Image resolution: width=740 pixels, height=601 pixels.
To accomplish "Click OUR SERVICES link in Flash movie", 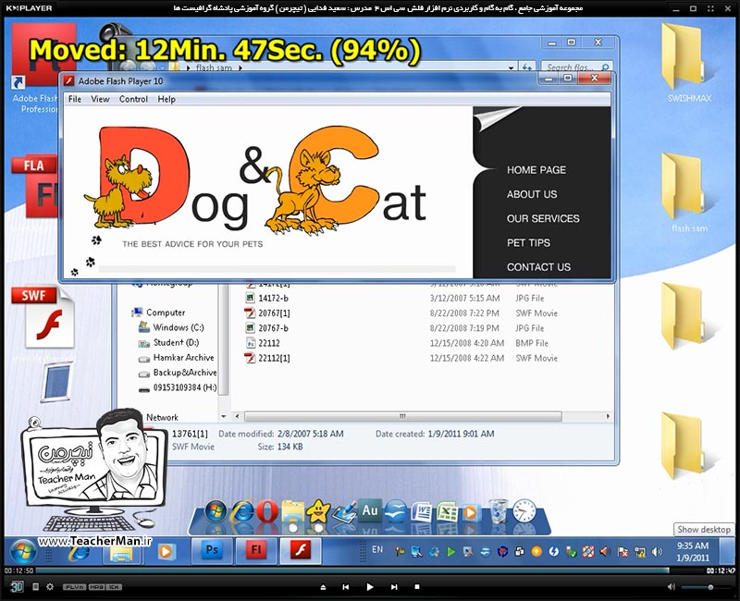I will pyautogui.click(x=543, y=218).
